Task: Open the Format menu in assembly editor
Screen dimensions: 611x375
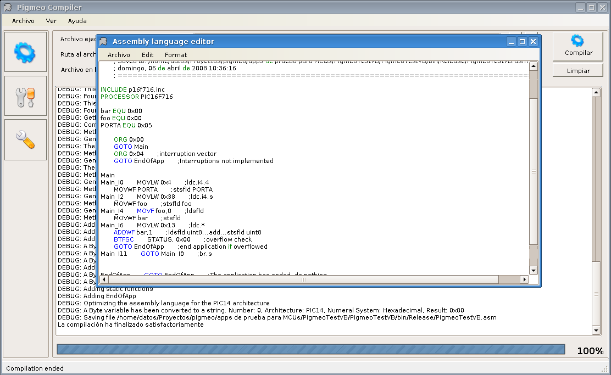Action: (x=176, y=55)
